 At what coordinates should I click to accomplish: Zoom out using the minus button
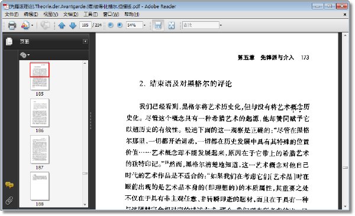pyautogui.click(x=111, y=25)
